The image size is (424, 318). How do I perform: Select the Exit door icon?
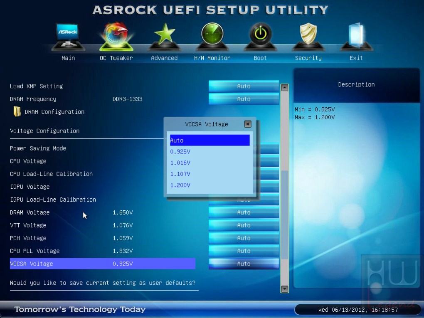click(356, 37)
